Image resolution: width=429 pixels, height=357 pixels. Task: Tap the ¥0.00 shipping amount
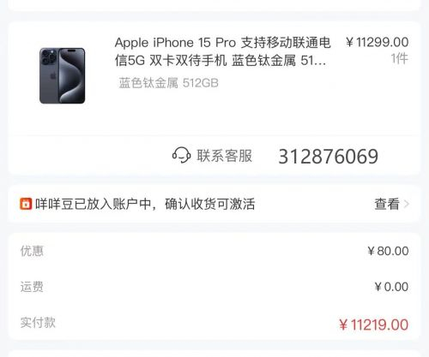tap(391, 287)
